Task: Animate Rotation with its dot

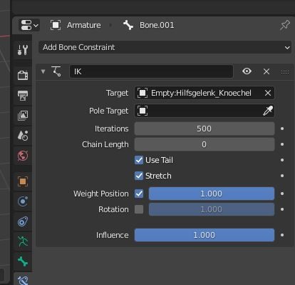Action: coord(282,209)
